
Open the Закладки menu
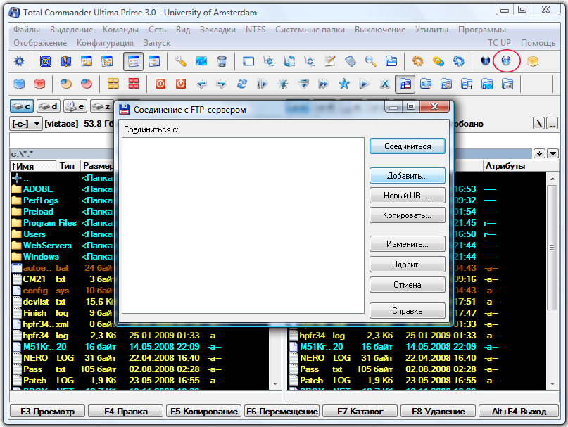[217, 30]
